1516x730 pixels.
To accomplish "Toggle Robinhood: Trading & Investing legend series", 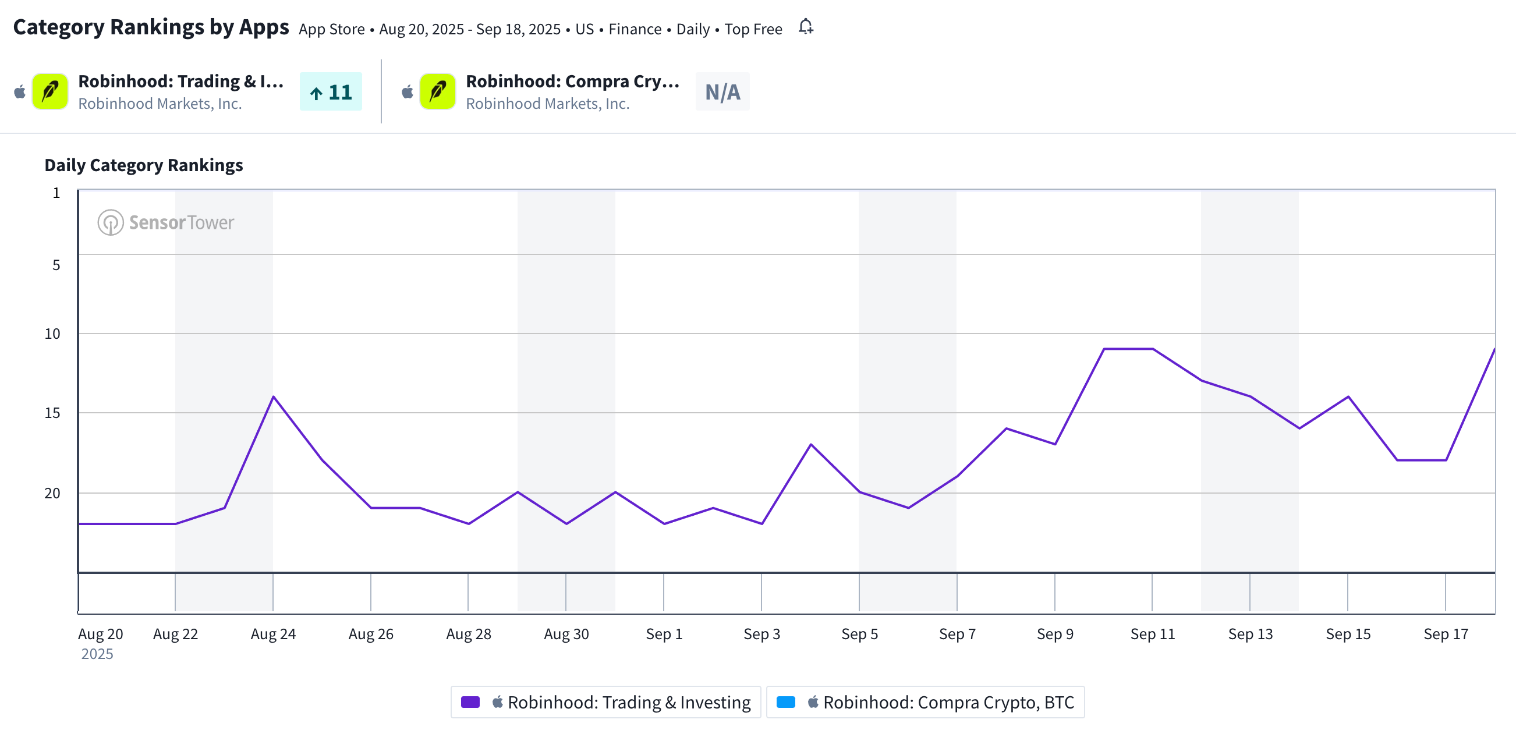I will coord(629,701).
